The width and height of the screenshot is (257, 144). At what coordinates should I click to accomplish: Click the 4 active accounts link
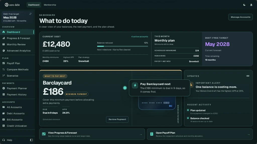pyautogui.click(x=140, y=36)
